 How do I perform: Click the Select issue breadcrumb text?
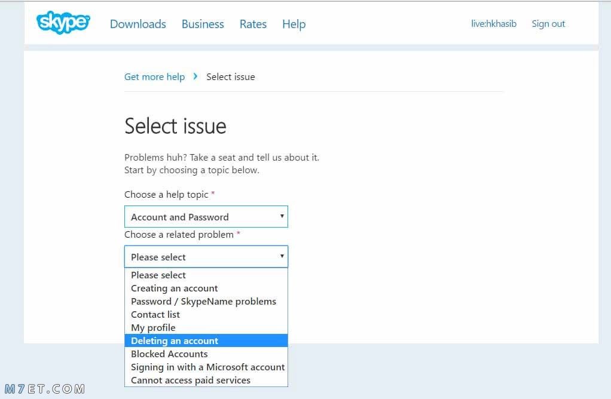(x=231, y=76)
